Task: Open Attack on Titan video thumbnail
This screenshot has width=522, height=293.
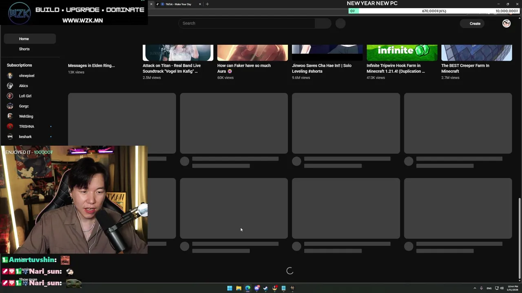Action: pyautogui.click(x=178, y=53)
